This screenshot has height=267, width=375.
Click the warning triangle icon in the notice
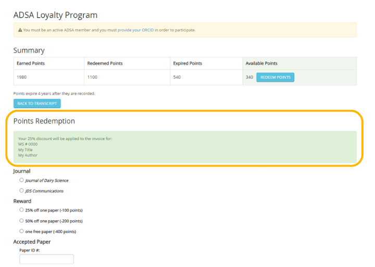[x=20, y=30]
